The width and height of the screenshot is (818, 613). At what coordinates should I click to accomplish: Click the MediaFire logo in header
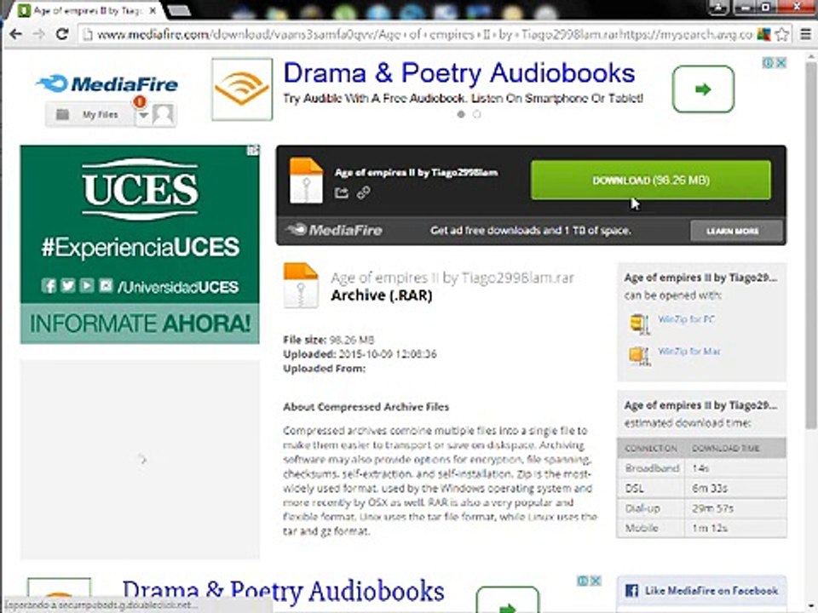(107, 83)
